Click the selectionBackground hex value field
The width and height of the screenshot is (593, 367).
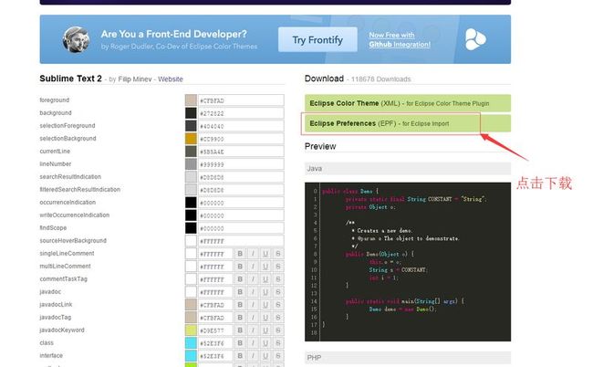click(x=241, y=139)
